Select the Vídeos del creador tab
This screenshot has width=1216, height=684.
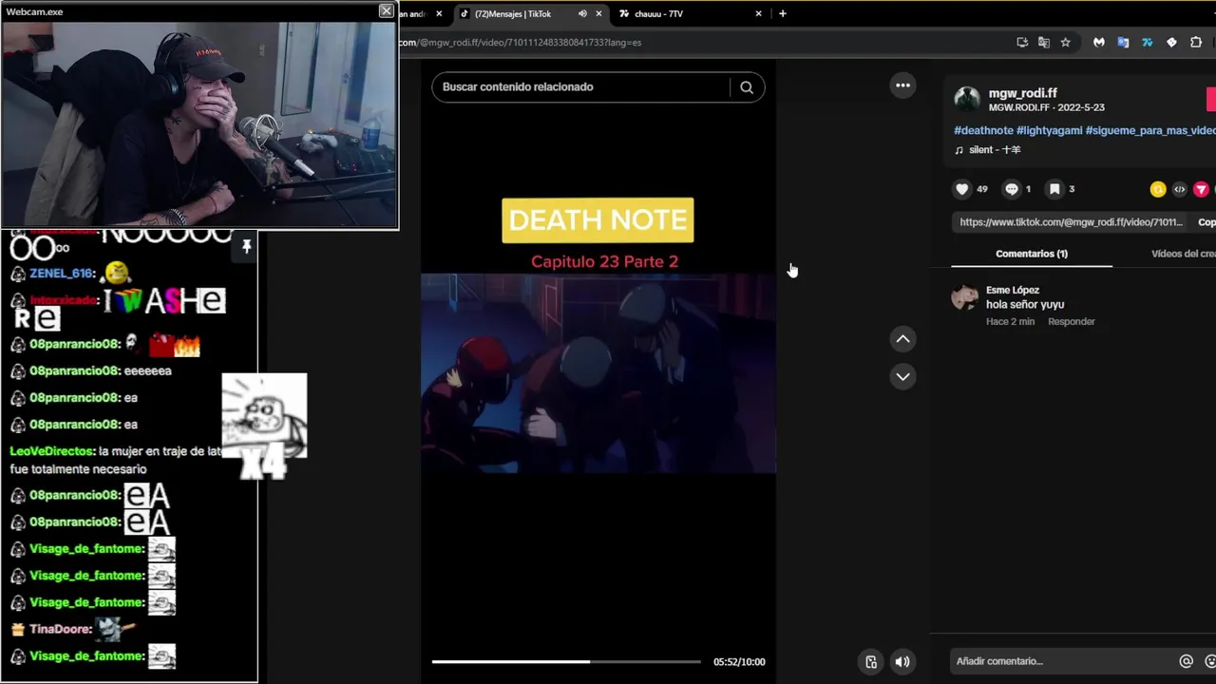1184,254
